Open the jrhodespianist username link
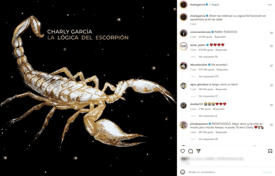275x176 pixels. pos(199,124)
